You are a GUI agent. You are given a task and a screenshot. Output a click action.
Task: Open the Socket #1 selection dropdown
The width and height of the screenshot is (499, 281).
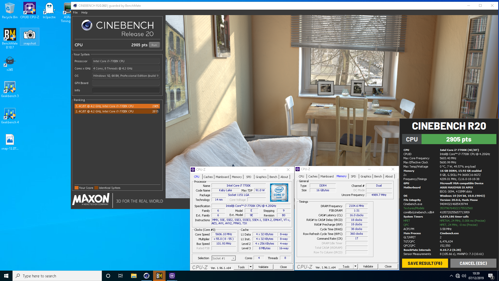tap(224, 258)
